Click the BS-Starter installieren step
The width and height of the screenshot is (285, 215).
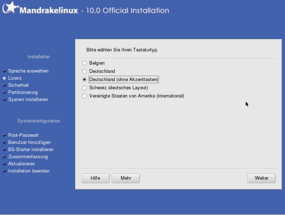tap(31, 150)
